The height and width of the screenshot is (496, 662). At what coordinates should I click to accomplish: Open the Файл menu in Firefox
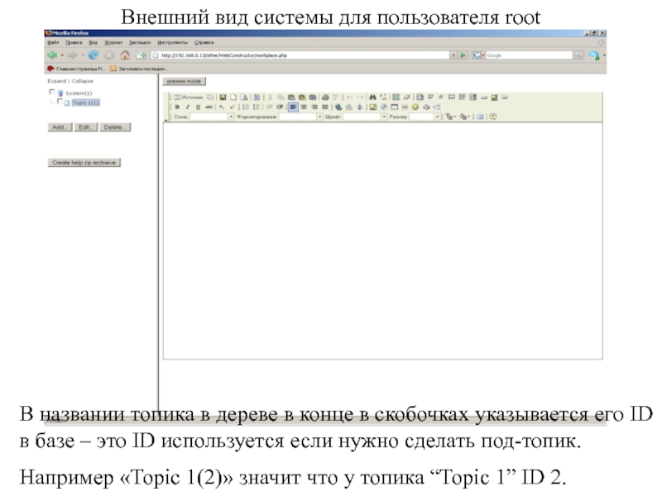point(54,41)
